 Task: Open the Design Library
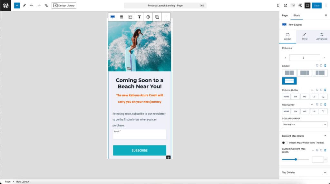tap(64, 5)
